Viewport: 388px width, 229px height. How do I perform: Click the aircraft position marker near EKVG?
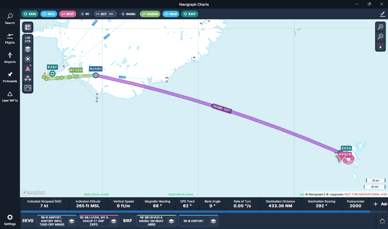342,157
